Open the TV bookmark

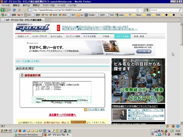45,15
